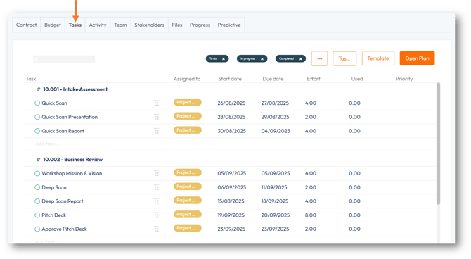Click hierarchy icon on Quick Scan Presentation row
This screenshot has width=471, height=259.
[x=157, y=117]
